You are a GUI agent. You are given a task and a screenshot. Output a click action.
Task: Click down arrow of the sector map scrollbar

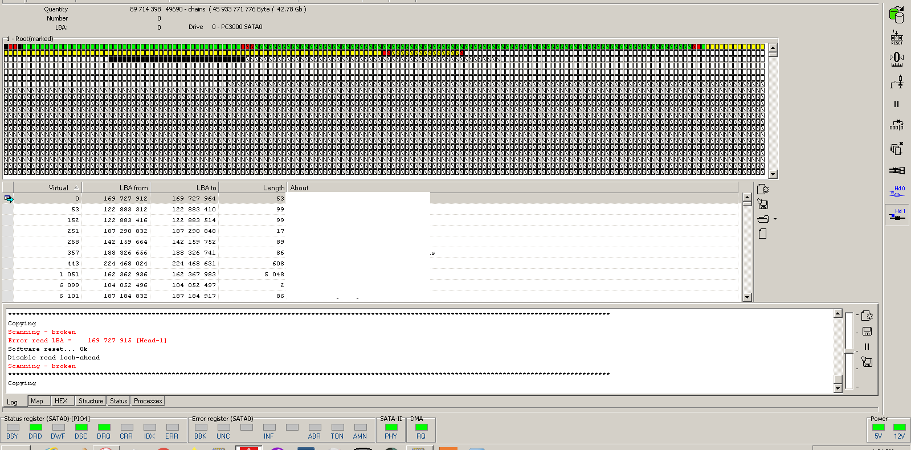point(773,174)
